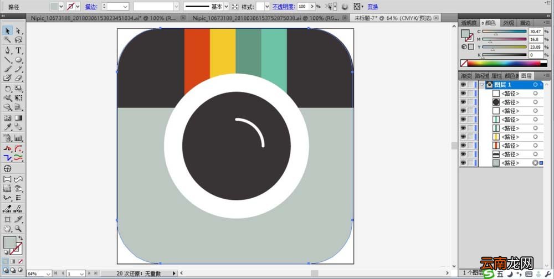Open the color panel options menu

547,22
